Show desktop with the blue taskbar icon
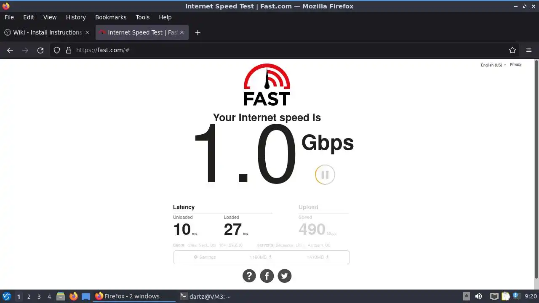Image resolution: width=539 pixels, height=303 pixels. click(86, 296)
